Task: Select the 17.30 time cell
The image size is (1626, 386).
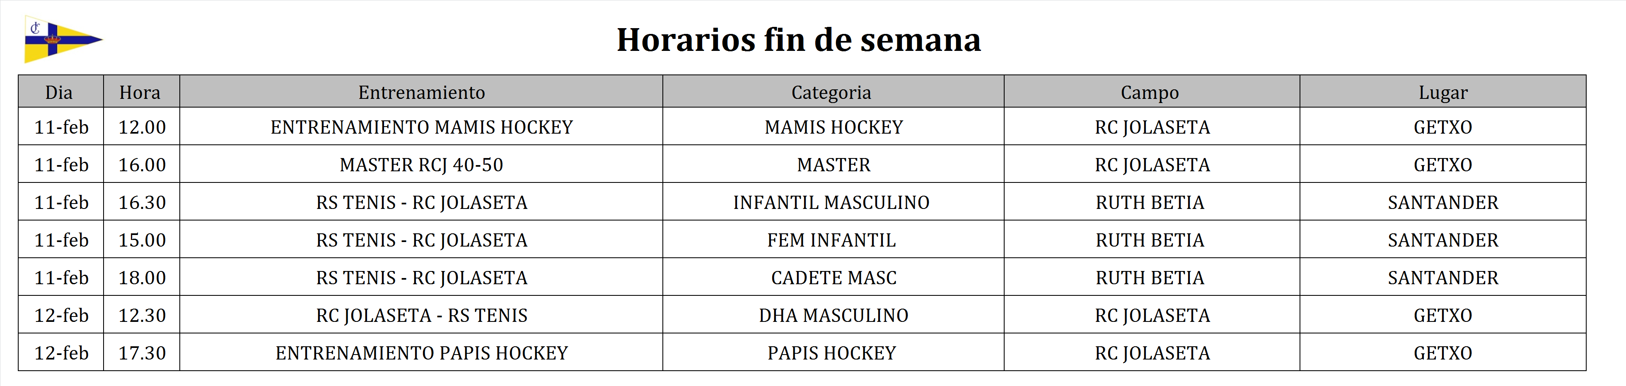Action: click(142, 353)
